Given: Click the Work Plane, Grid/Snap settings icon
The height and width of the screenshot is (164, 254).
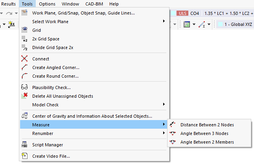Looking at the screenshot, I should click(x=24, y=13).
